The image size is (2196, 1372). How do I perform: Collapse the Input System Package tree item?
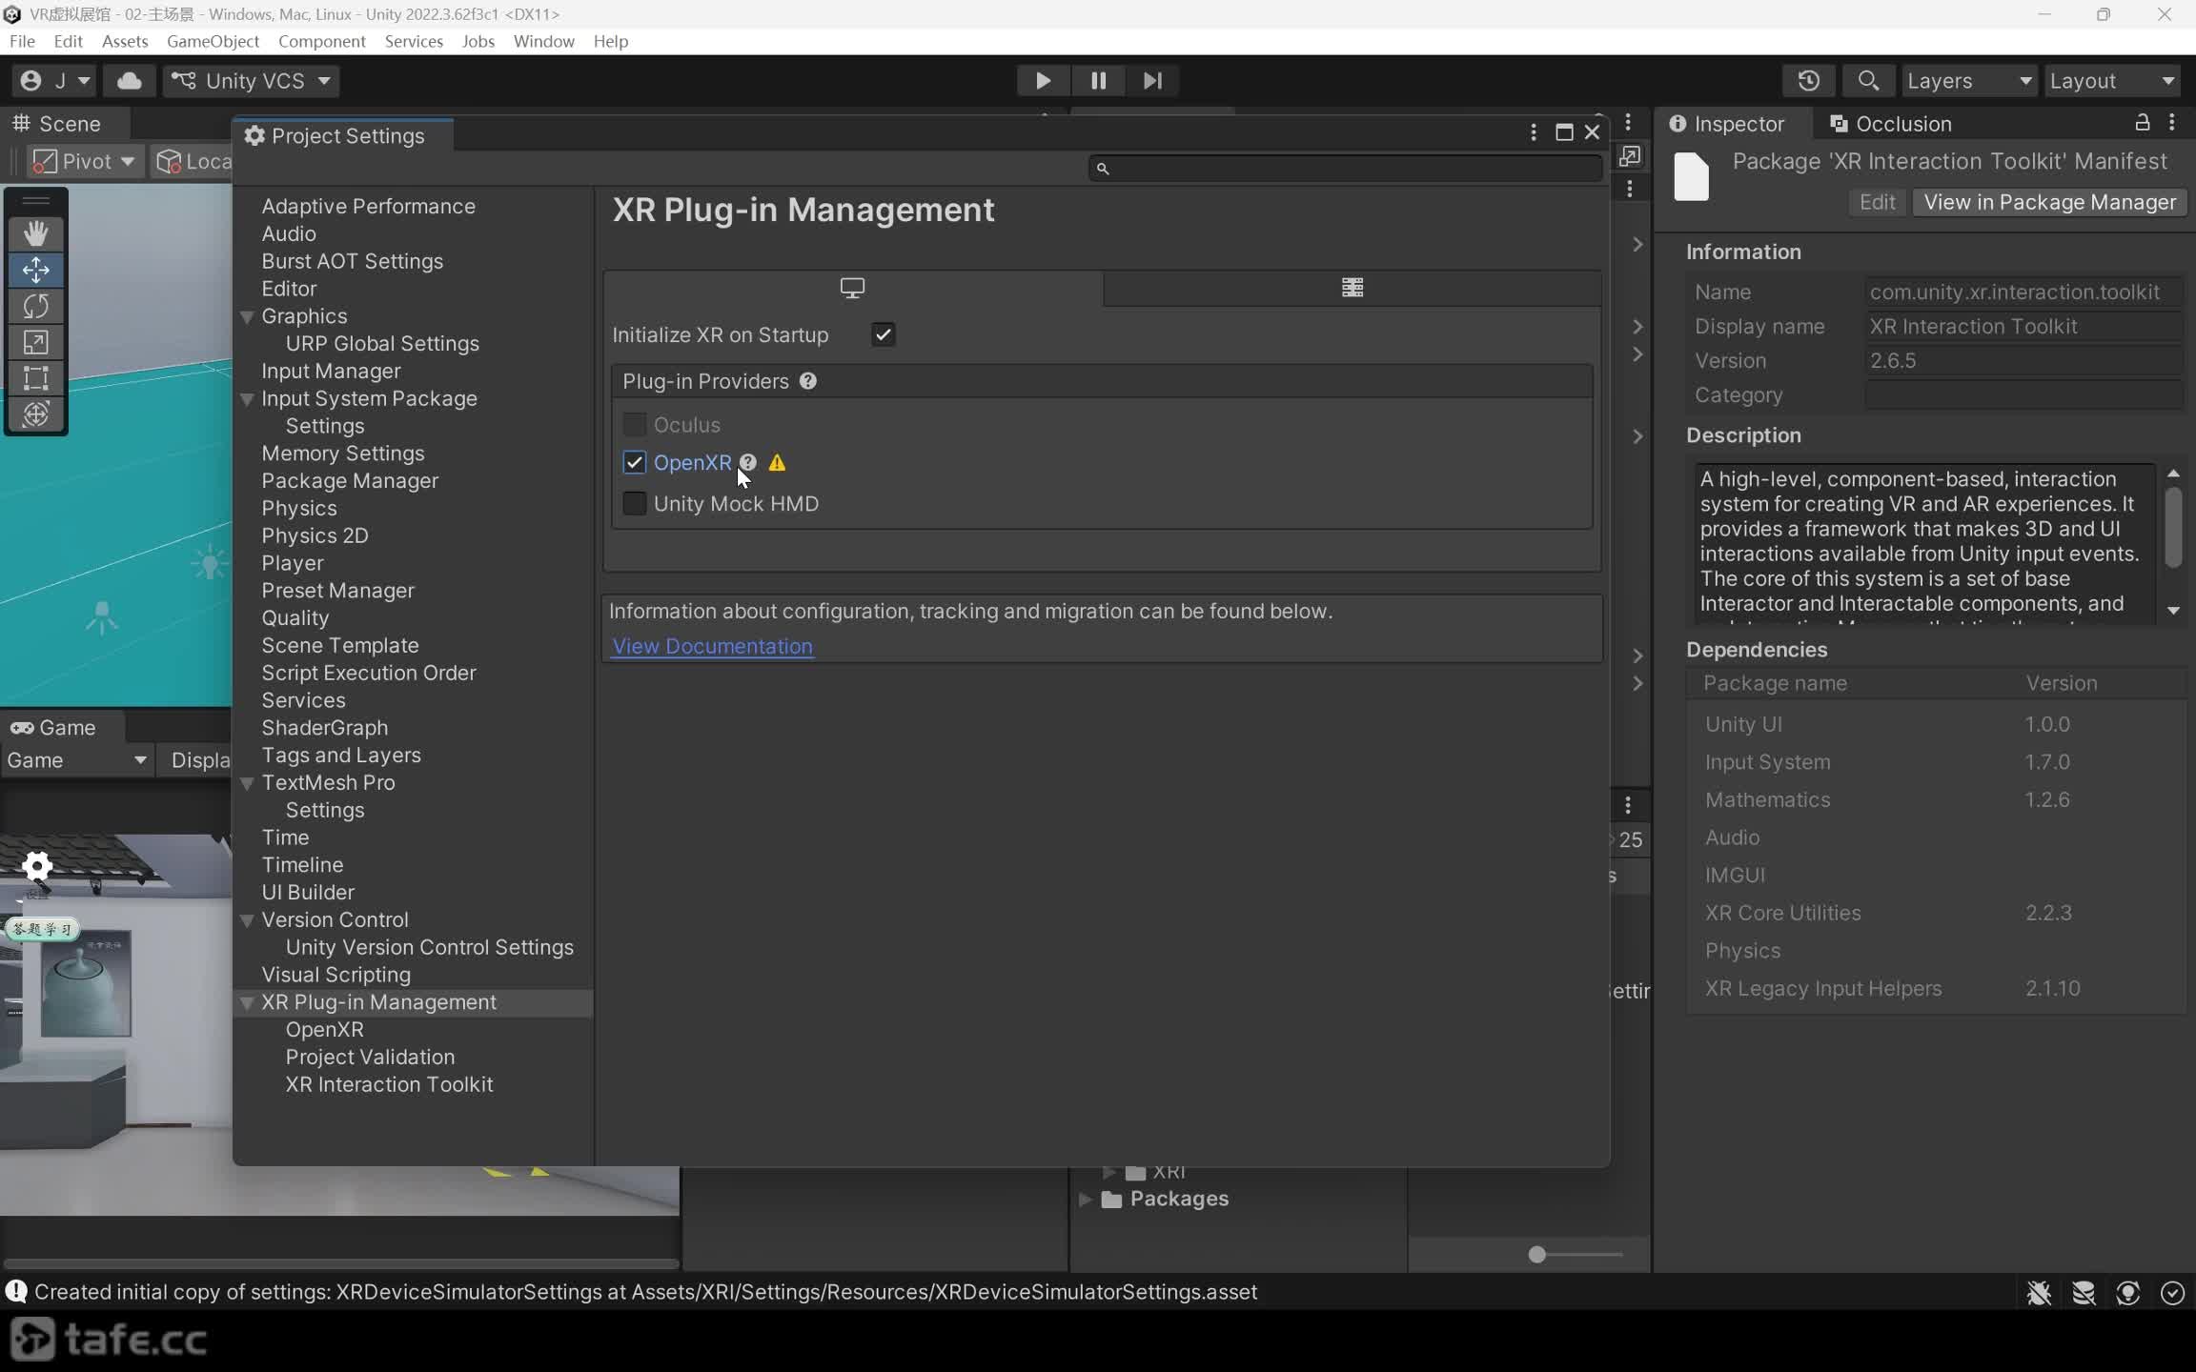247,399
